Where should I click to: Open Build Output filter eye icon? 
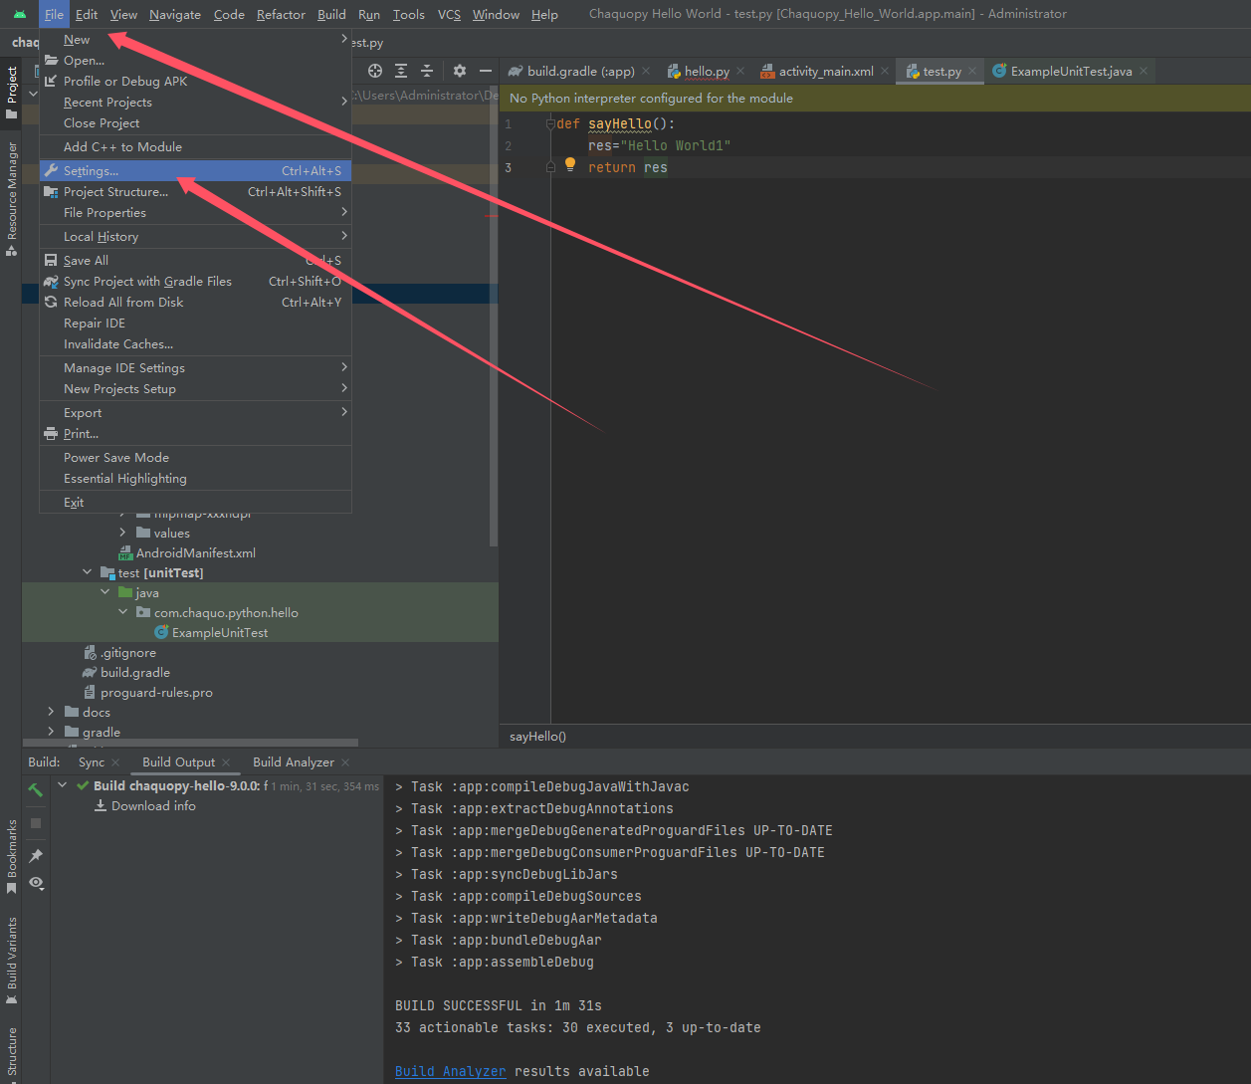point(35,884)
